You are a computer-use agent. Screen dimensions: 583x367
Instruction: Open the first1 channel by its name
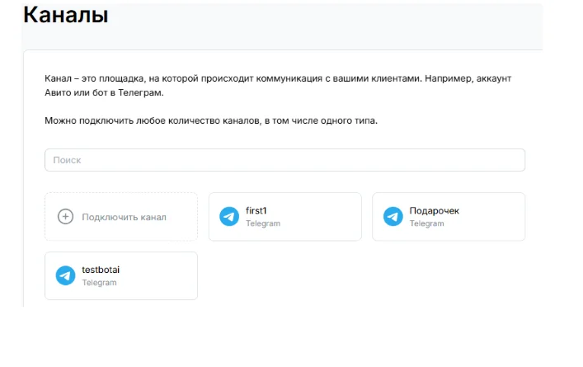coord(256,210)
